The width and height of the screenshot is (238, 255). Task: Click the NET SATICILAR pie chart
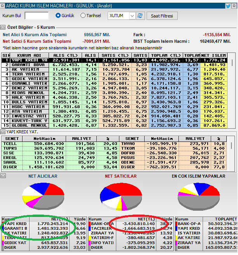coord(121,197)
